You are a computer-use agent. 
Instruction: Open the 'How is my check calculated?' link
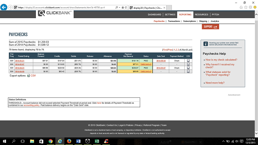[221, 60]
